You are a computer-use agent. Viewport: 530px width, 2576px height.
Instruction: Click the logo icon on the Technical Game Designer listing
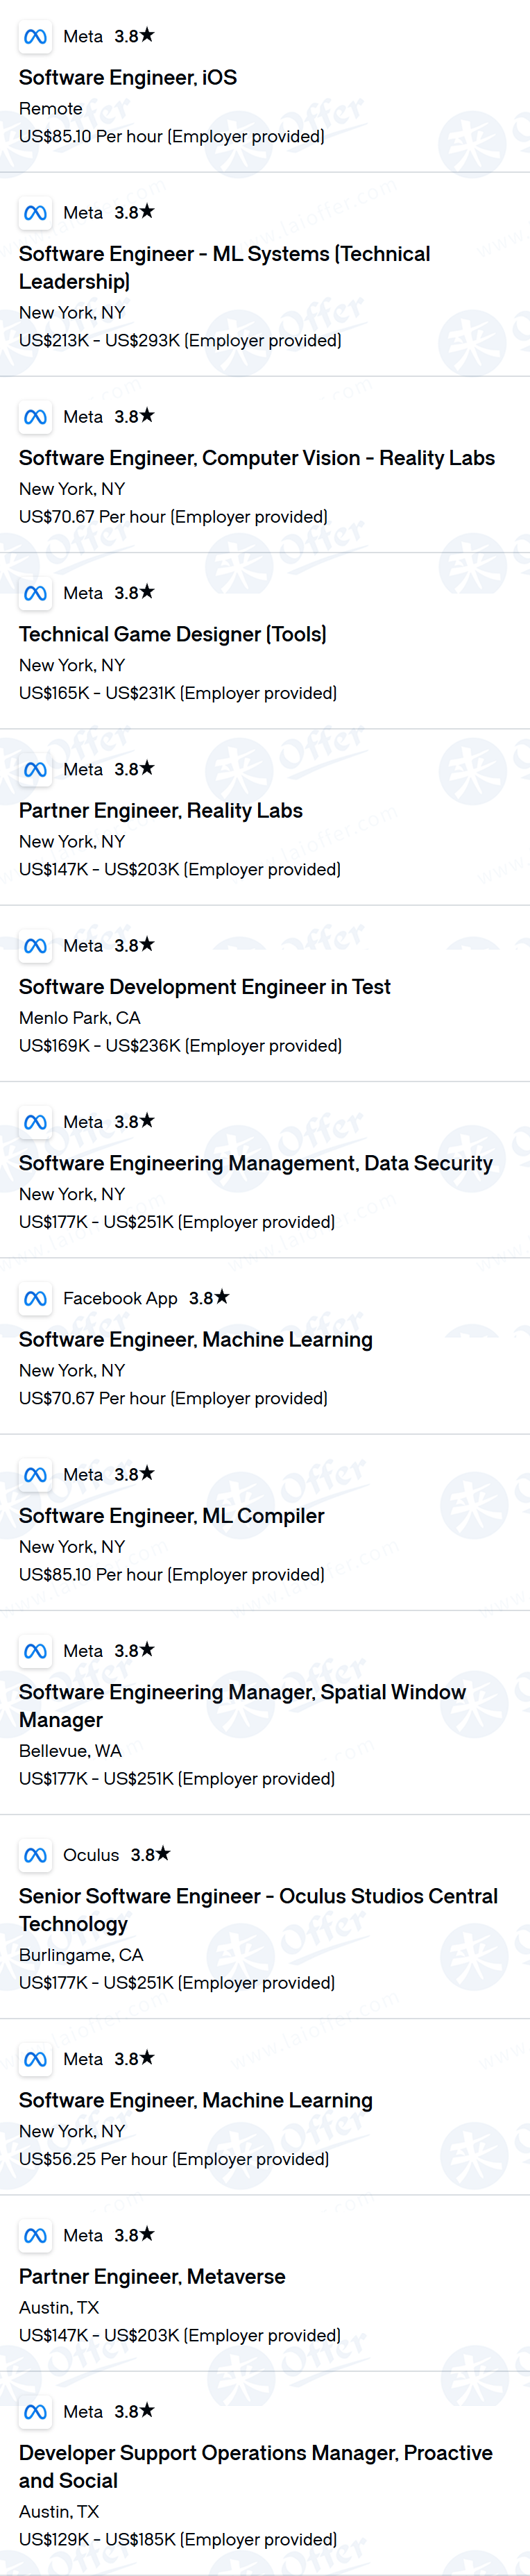pos(35,594)
